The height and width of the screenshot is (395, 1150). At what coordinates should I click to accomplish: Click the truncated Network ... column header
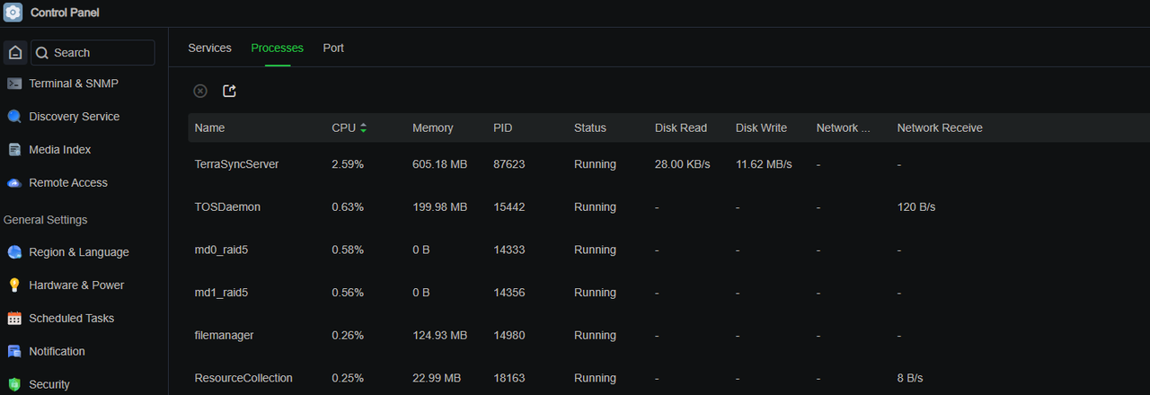pos(844,128)
